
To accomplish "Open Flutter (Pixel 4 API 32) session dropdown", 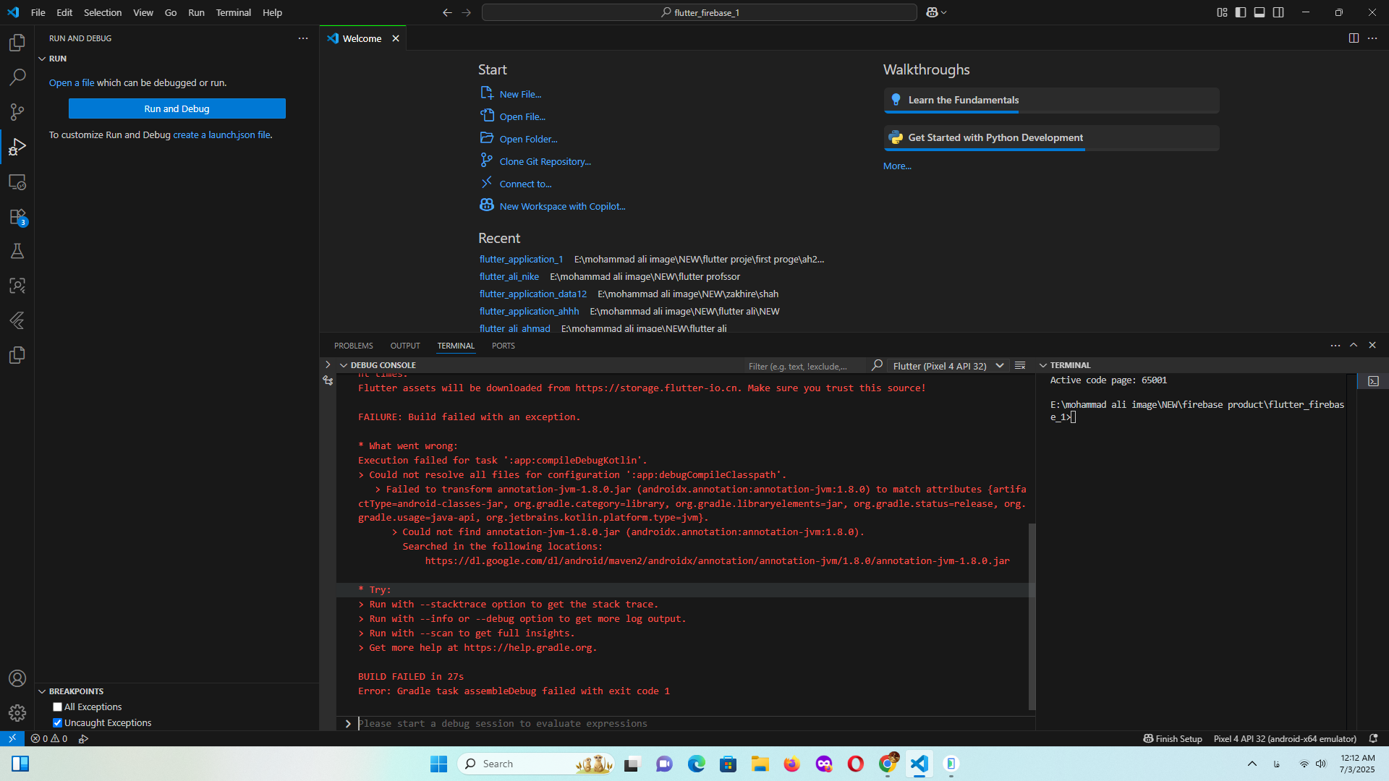I will pyautogui.click(x=948, y=366).
